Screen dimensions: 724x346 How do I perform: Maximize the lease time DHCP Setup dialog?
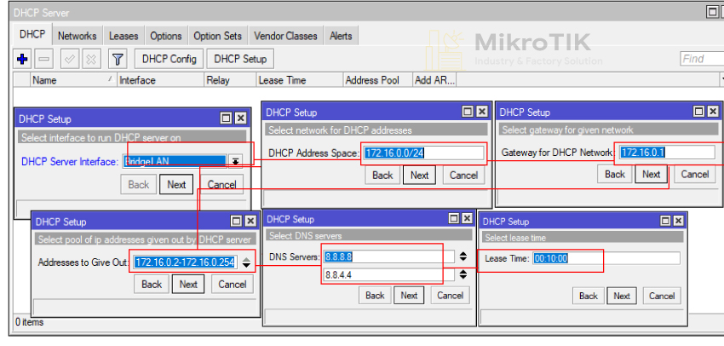tap(665, 221)
